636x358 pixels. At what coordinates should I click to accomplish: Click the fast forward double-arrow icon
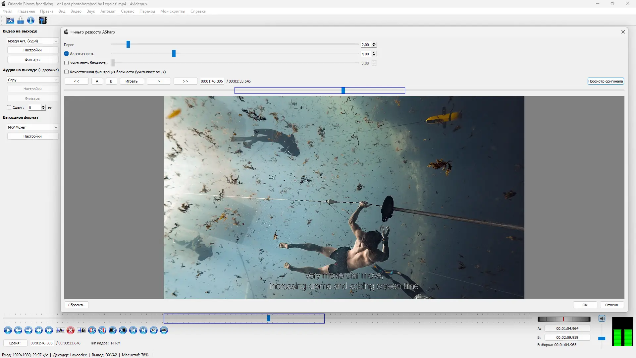49,330
